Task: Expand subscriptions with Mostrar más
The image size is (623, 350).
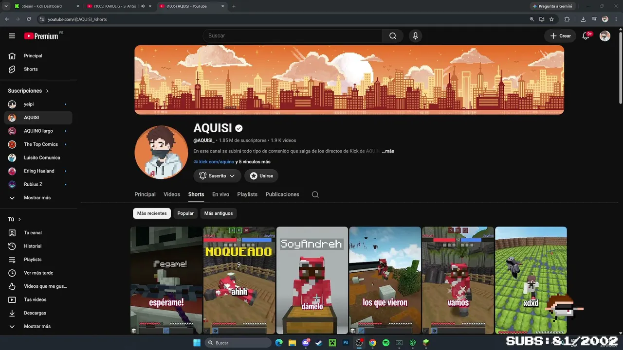Action: tap(38, 198)
